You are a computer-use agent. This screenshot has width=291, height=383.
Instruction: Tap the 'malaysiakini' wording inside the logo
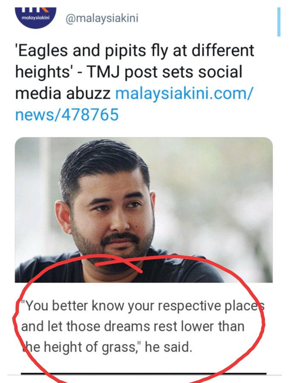coord(36,18)
